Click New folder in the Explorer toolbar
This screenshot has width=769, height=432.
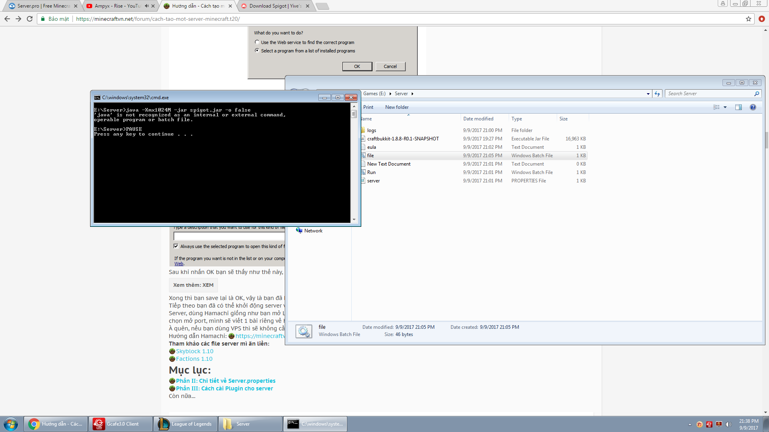(397, 107)
